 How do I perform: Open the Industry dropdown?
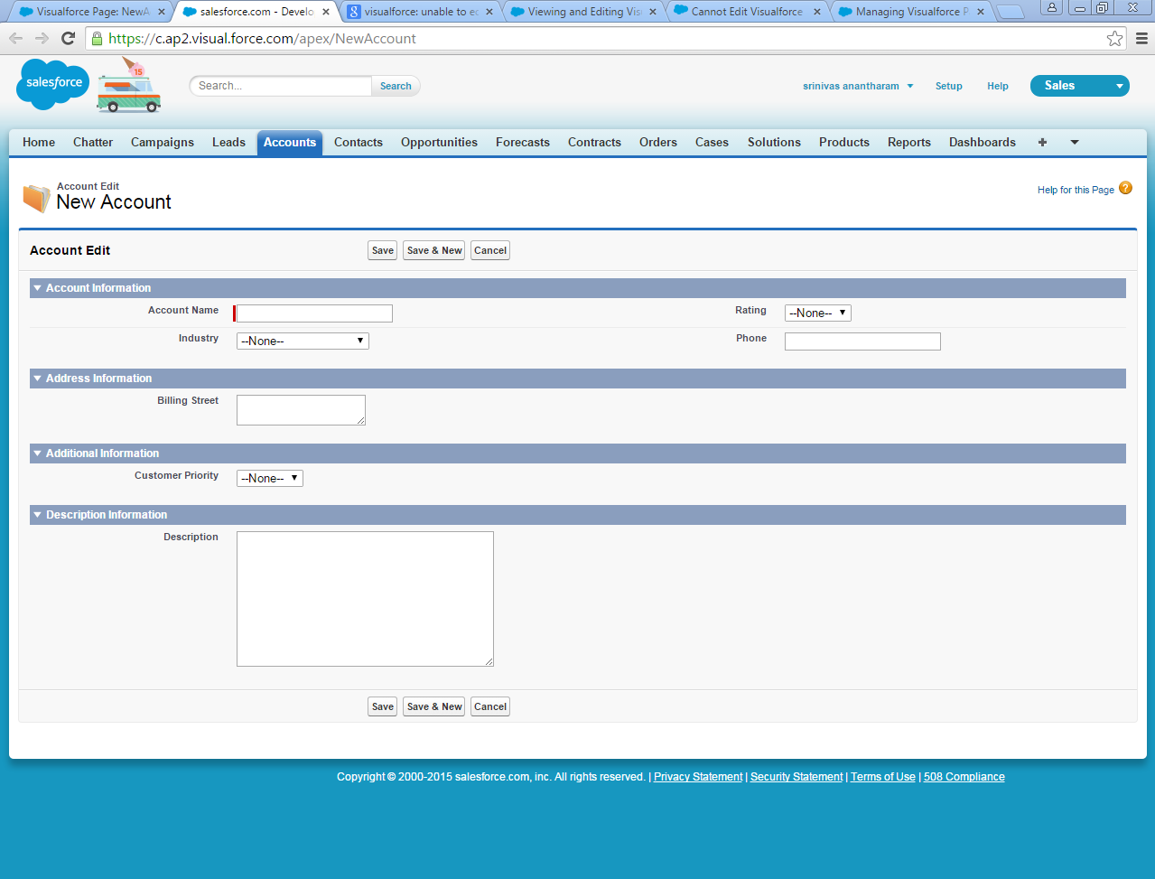[303, 341]
